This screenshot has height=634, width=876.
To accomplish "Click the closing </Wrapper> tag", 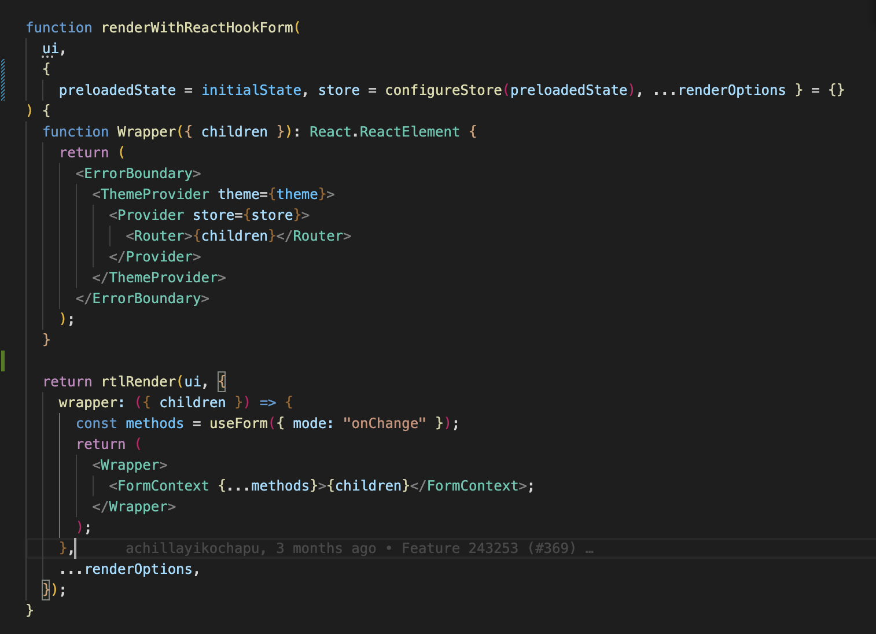I will (134, 507).
